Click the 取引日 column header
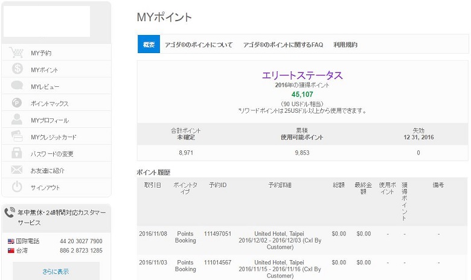471x280 pixels. click(x=152, y=185)
